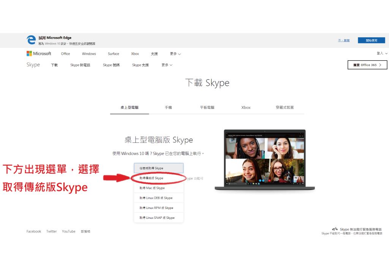This screenshot has width=389, height=272.
Task: Switch to the 手機 tab
Action: coord(168,108)
